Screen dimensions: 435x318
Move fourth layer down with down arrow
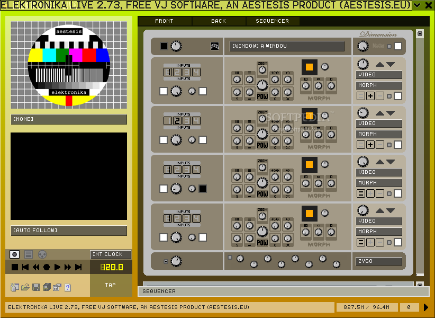coord(391,211)
